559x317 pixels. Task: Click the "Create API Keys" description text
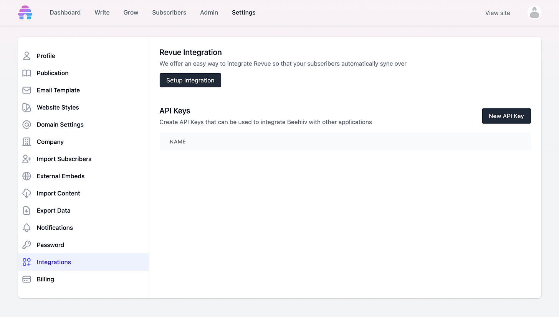click(266, 122)
